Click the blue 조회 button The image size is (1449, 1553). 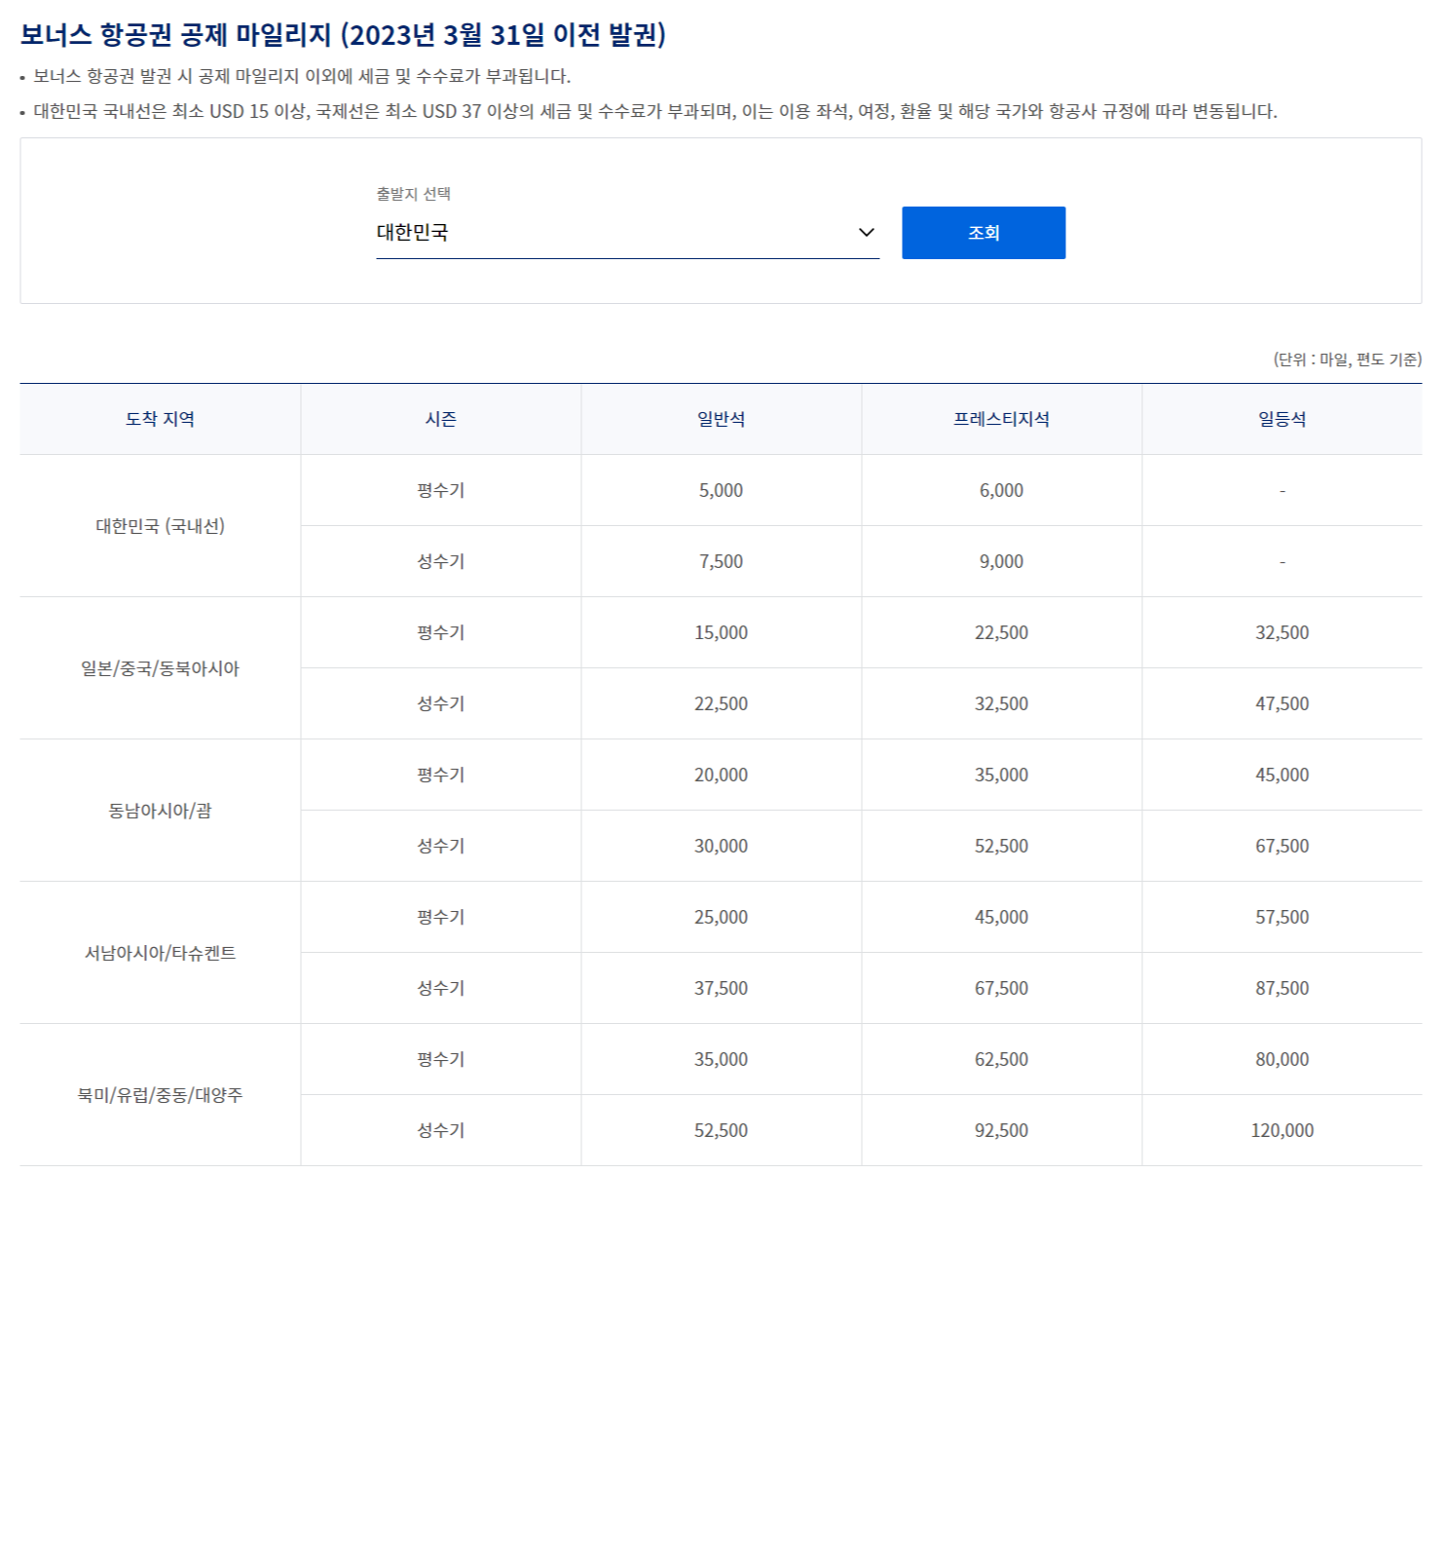click(984, 233)
